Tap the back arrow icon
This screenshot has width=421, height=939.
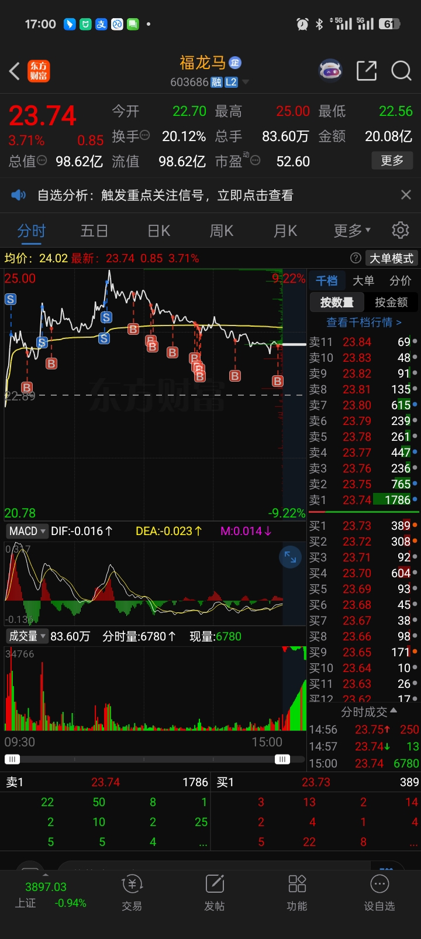15,71
